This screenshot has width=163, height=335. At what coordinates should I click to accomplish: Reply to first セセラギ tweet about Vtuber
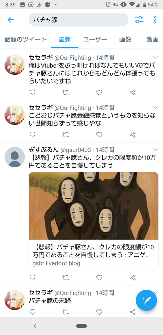pyautogui.click(x=33, y=93)
